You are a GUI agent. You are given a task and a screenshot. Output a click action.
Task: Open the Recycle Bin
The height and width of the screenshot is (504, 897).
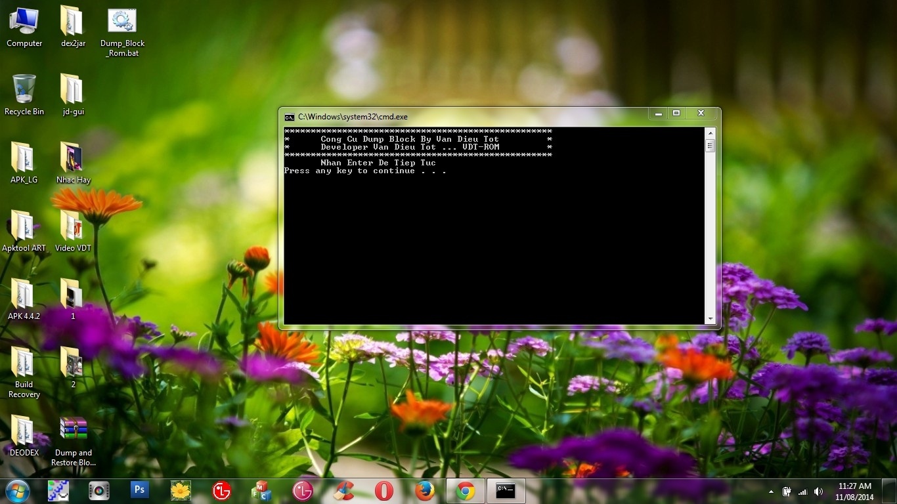pyautogui.click(x=24, y=91)
